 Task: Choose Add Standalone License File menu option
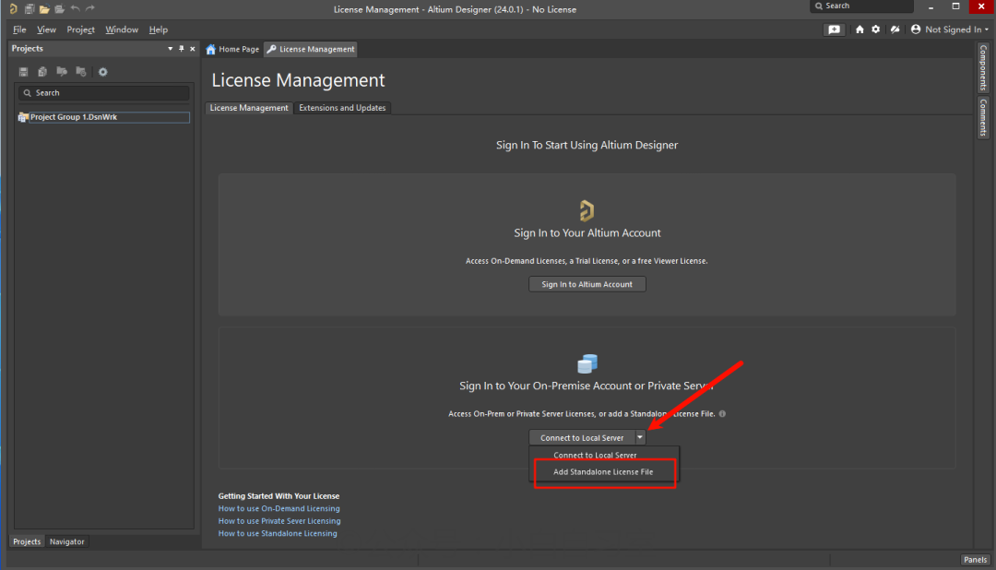[604, 472]
